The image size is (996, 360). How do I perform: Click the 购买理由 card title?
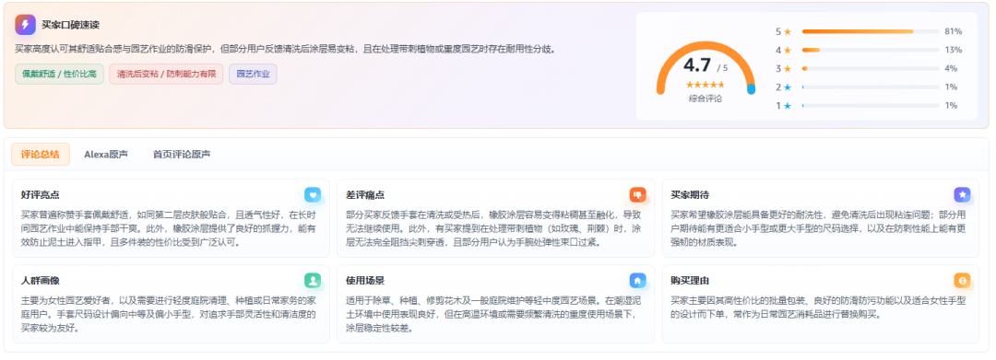tap(690, 280)
